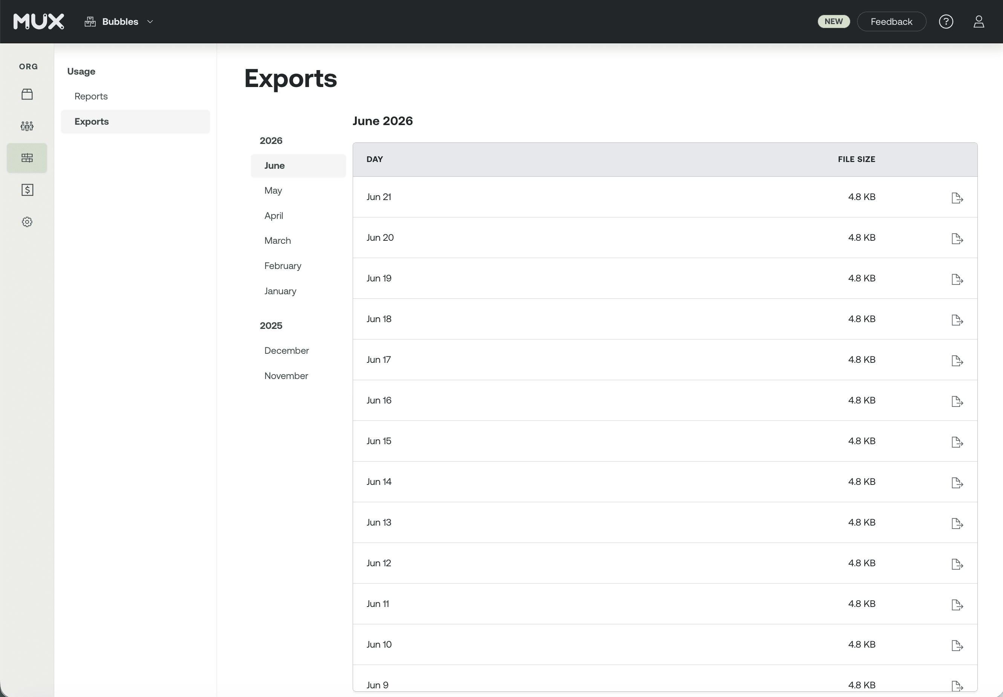This screenshot has height=697, width=1003.
Task: Click the Jun 18 day cell
Action: [x=379, y=319]
